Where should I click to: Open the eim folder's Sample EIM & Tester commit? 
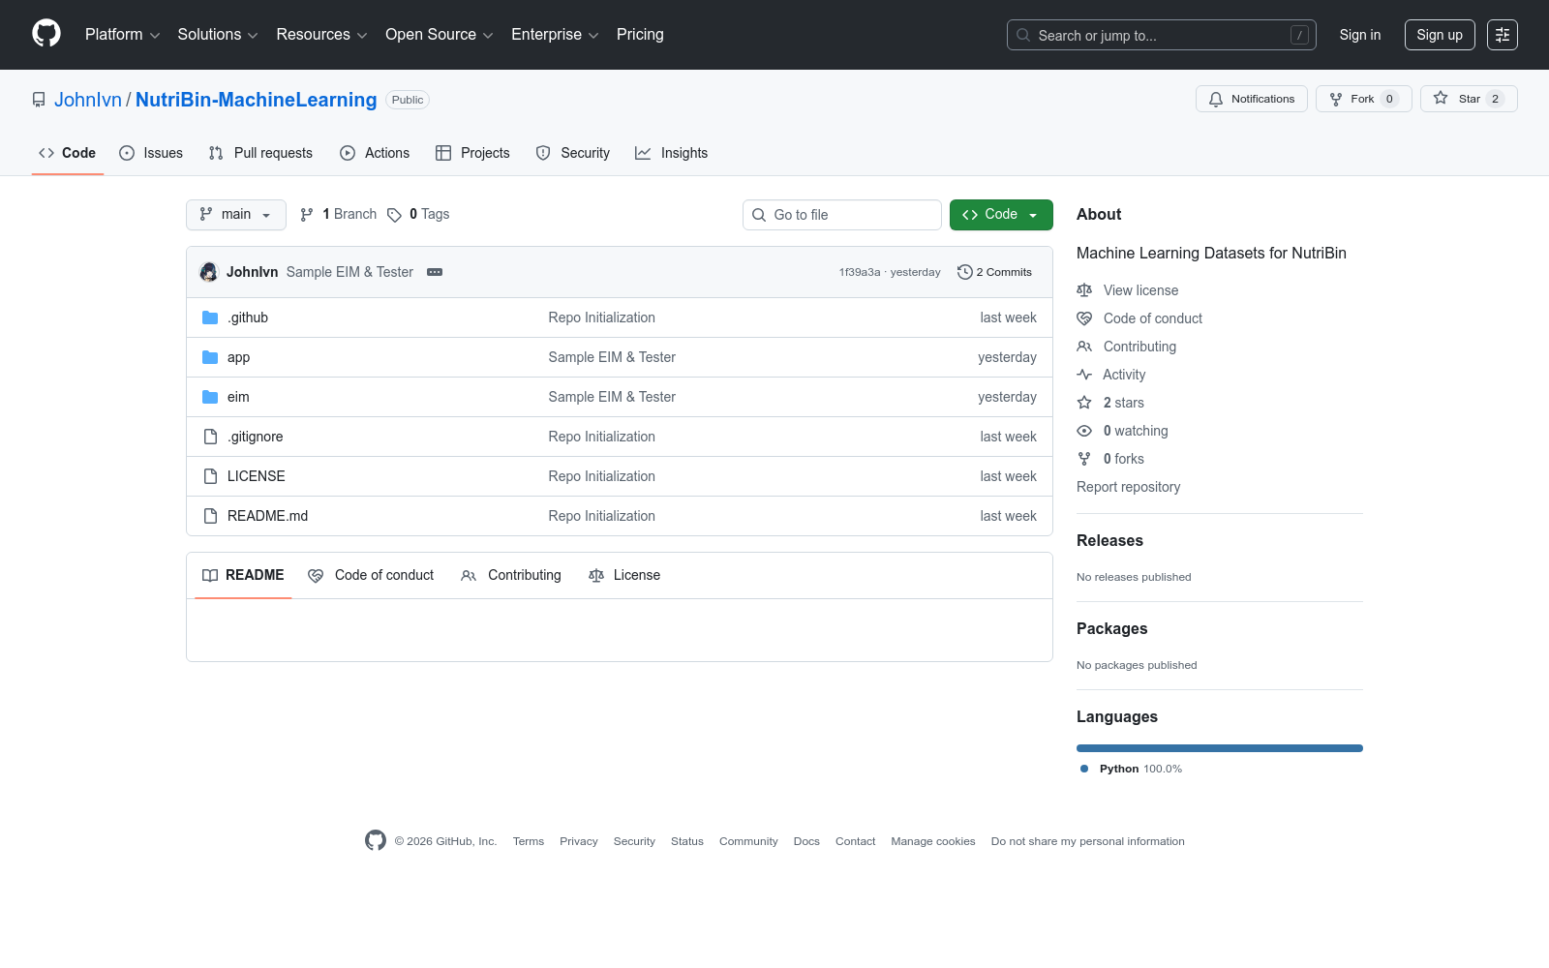[x=612, y=397]
